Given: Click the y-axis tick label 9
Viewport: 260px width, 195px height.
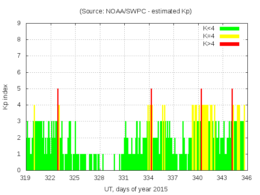Looking at the screenshot, I should [x=19, y=24].
